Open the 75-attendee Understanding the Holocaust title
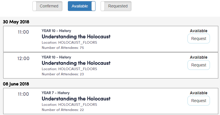Screen dimensions: 220x115 [x=76, y=37]
